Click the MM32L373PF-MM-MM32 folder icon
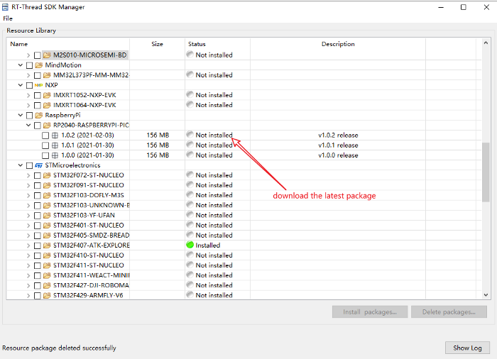 47,75
